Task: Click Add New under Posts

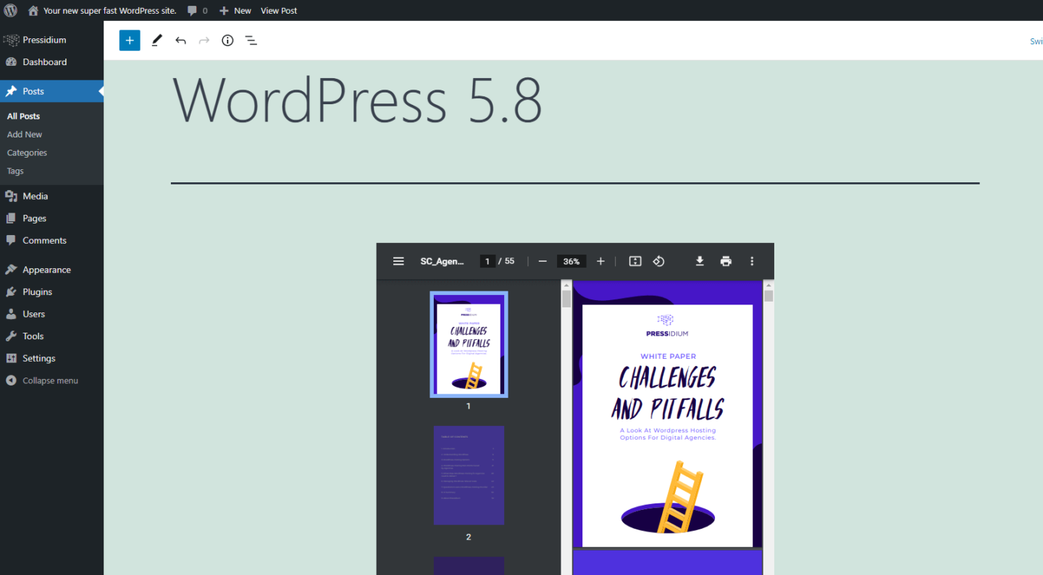Action: tap(25, 135)
